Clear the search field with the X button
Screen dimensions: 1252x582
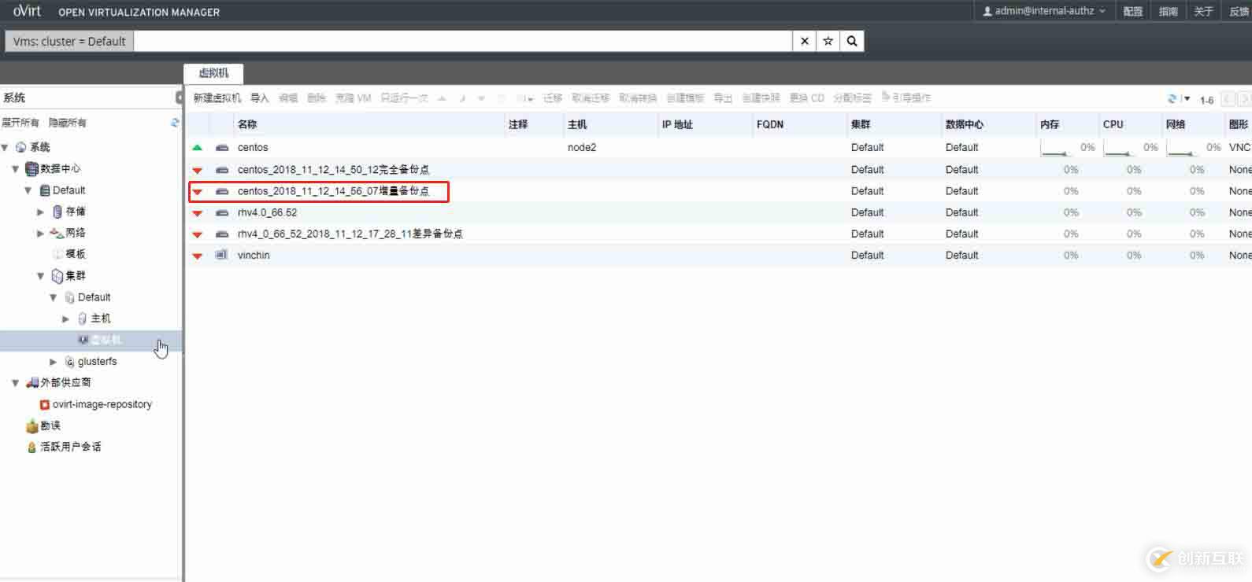click(x=805, y=42)
